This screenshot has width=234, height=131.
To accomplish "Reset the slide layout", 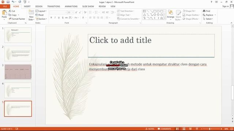I will [x=39, y=15].
